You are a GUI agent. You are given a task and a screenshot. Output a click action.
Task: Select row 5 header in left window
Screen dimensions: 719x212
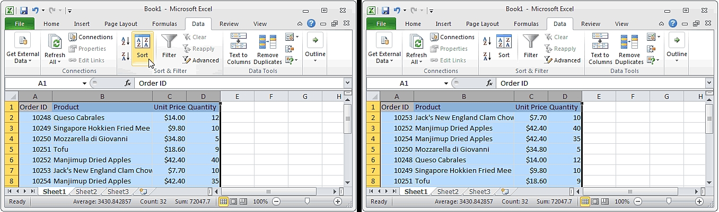point(11,149)
